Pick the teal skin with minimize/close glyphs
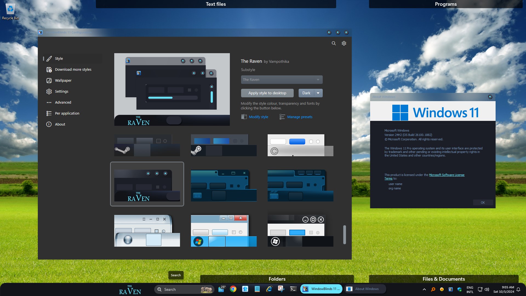The width and height of the screenshot is (526, 296). 224,186
